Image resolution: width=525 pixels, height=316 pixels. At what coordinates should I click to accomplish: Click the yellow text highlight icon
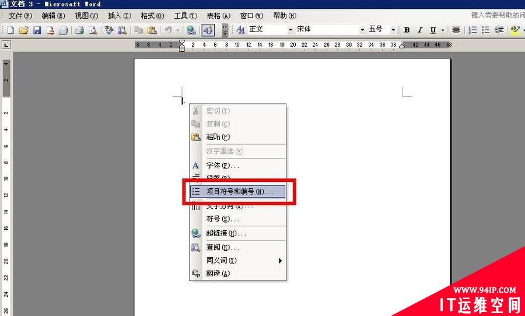coord(515,30)
